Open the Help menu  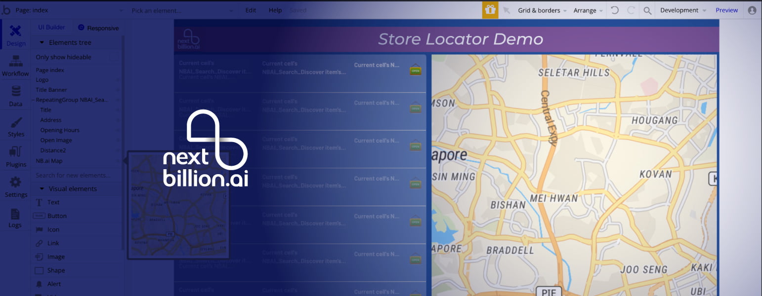coord(275,10)
